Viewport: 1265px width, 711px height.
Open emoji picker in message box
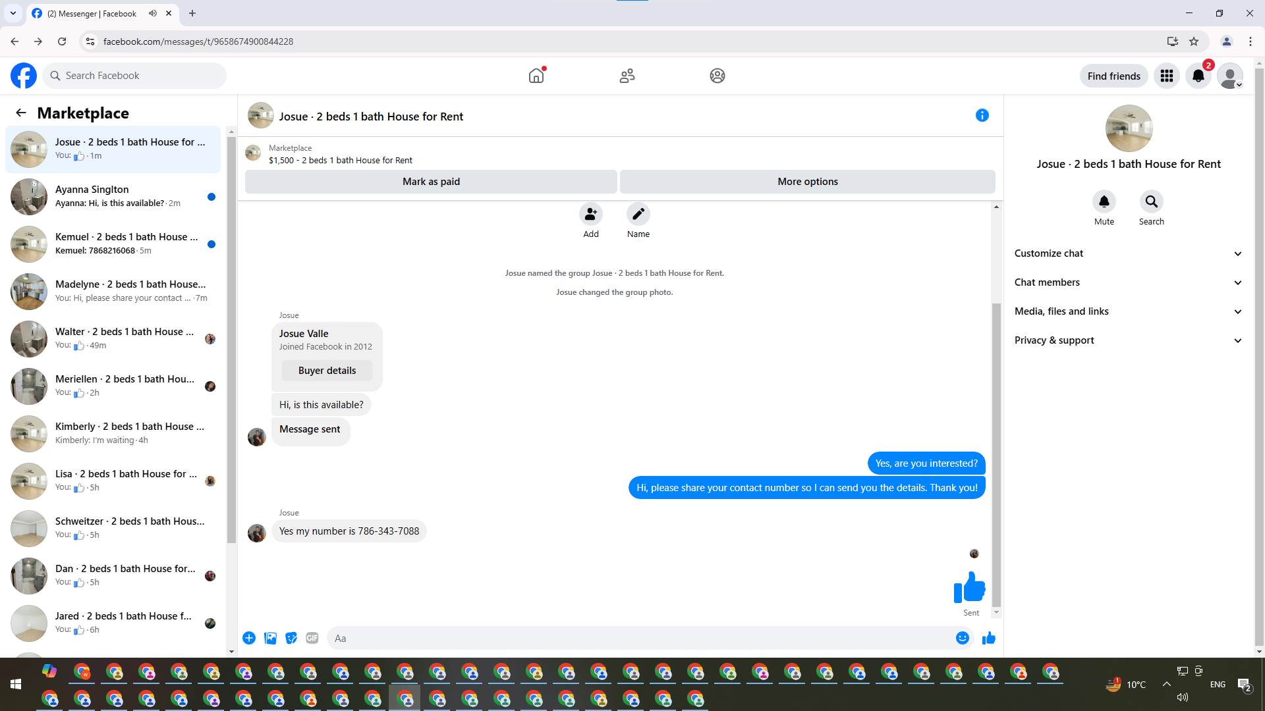pyautogui.click(x=962, y=638)
